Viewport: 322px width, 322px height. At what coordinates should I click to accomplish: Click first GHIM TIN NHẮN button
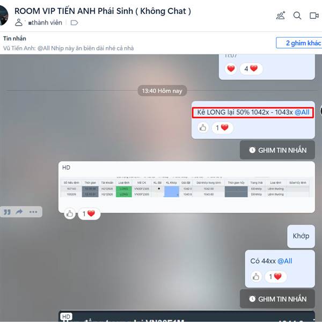277,150
